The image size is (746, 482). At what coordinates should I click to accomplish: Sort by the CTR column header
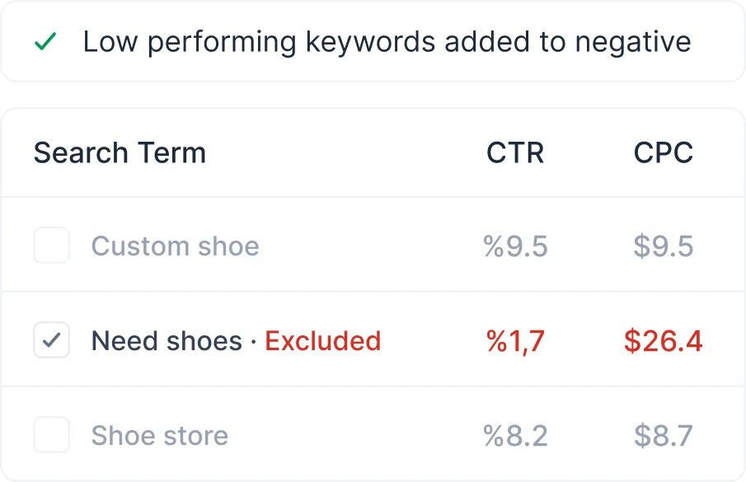515,153
